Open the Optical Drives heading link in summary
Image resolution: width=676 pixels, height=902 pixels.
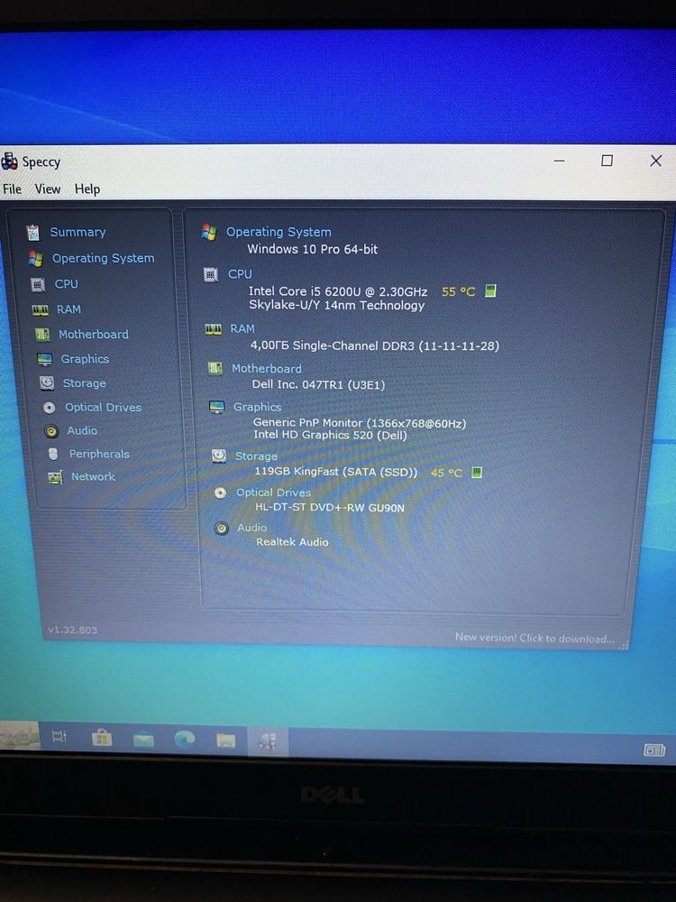click(x=273, y=492)
